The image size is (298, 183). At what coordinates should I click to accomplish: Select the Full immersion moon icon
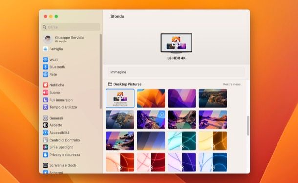tap(45, 100)
